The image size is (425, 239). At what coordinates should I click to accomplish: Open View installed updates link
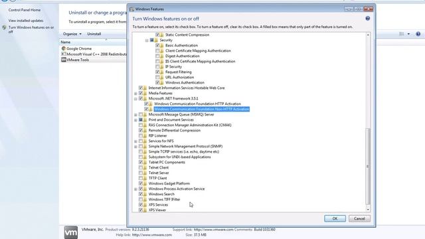click(x=26, y=21)
